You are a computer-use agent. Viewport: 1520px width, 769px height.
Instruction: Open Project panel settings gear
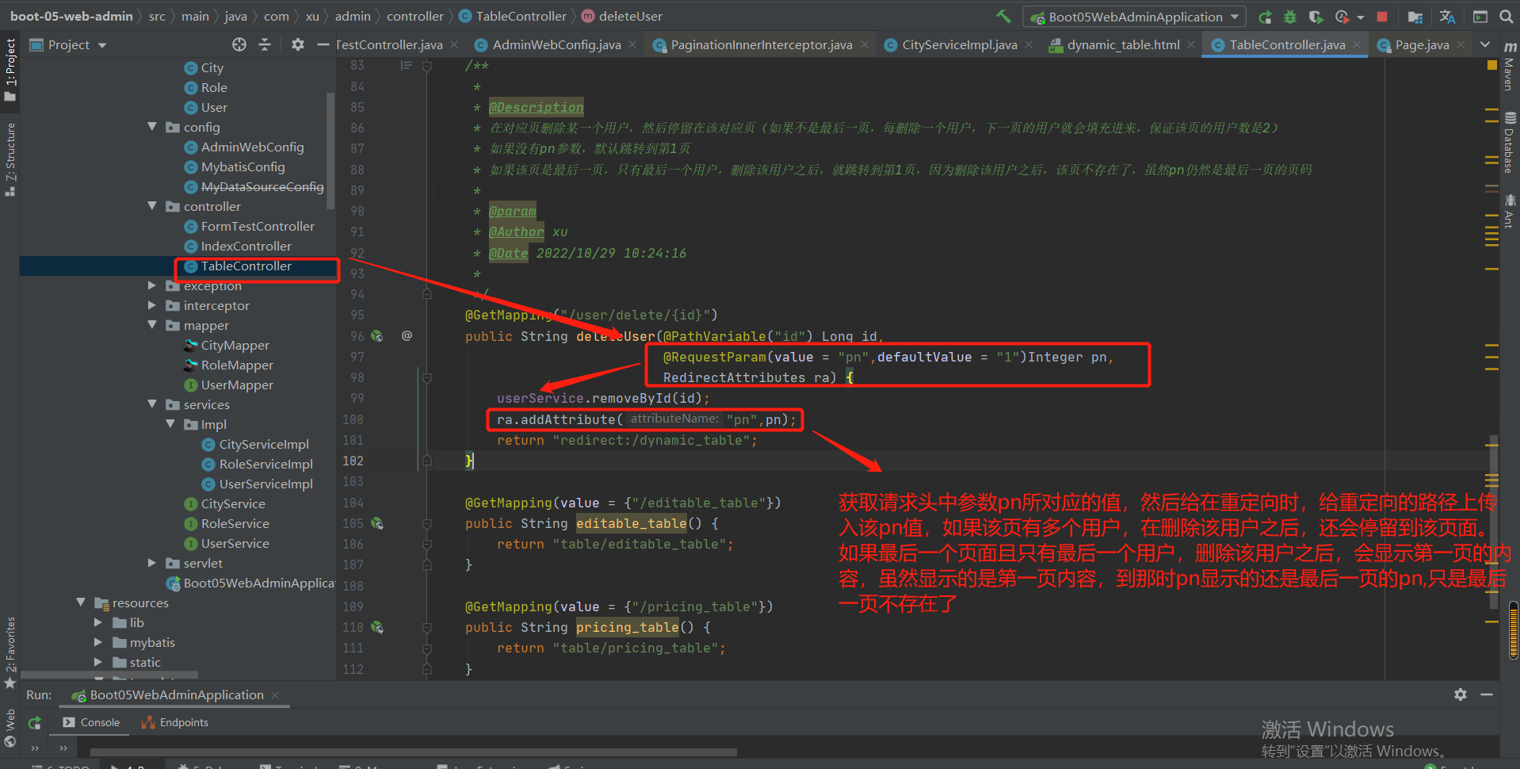point(297,44)
